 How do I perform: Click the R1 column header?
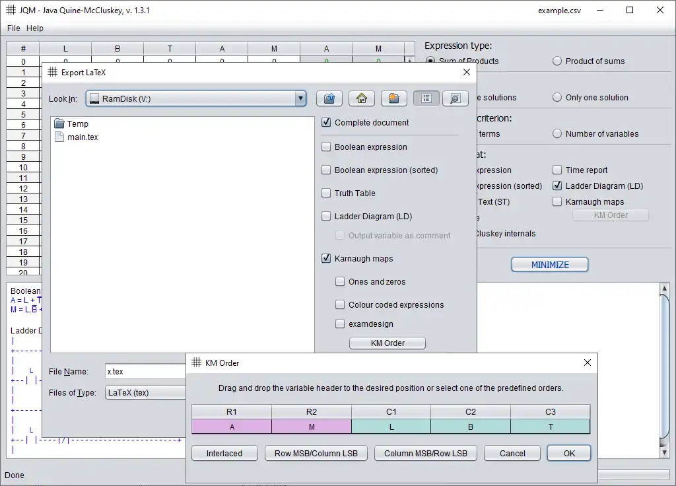(x=232, y=412)
